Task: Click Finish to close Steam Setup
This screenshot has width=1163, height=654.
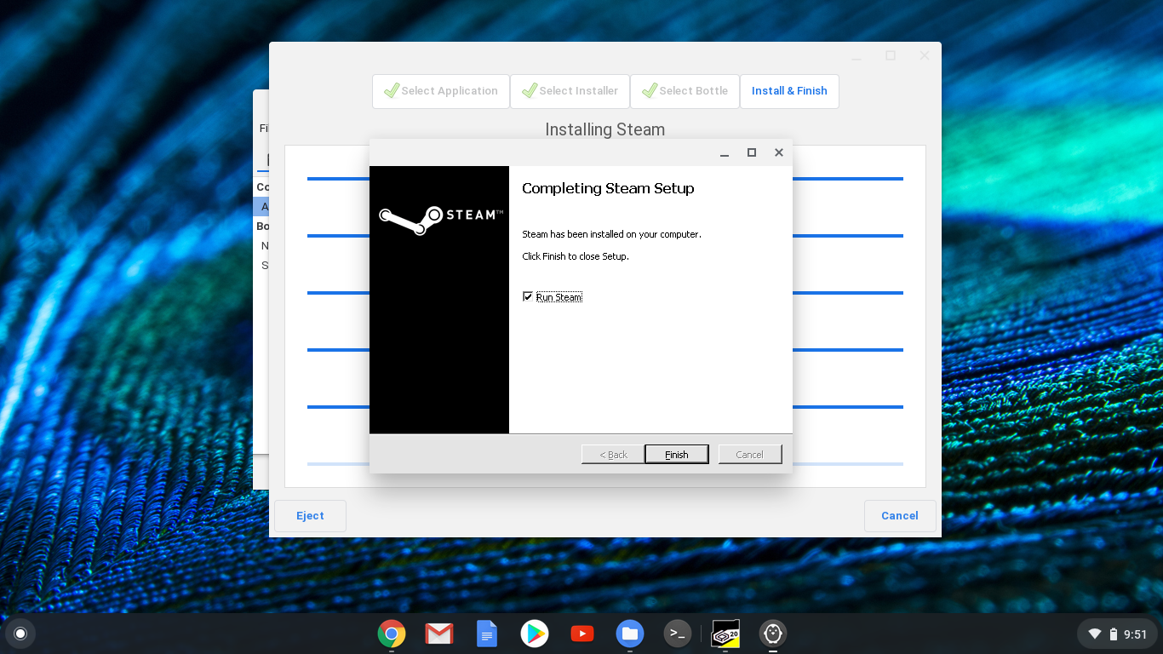Action: (x=677, y=454)
